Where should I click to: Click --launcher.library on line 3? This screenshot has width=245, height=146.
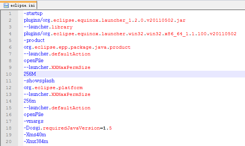tap(48, 27)
